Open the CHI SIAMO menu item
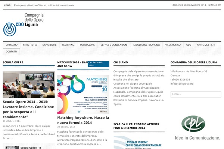The image size is (224, 149). tap(12, 45)
